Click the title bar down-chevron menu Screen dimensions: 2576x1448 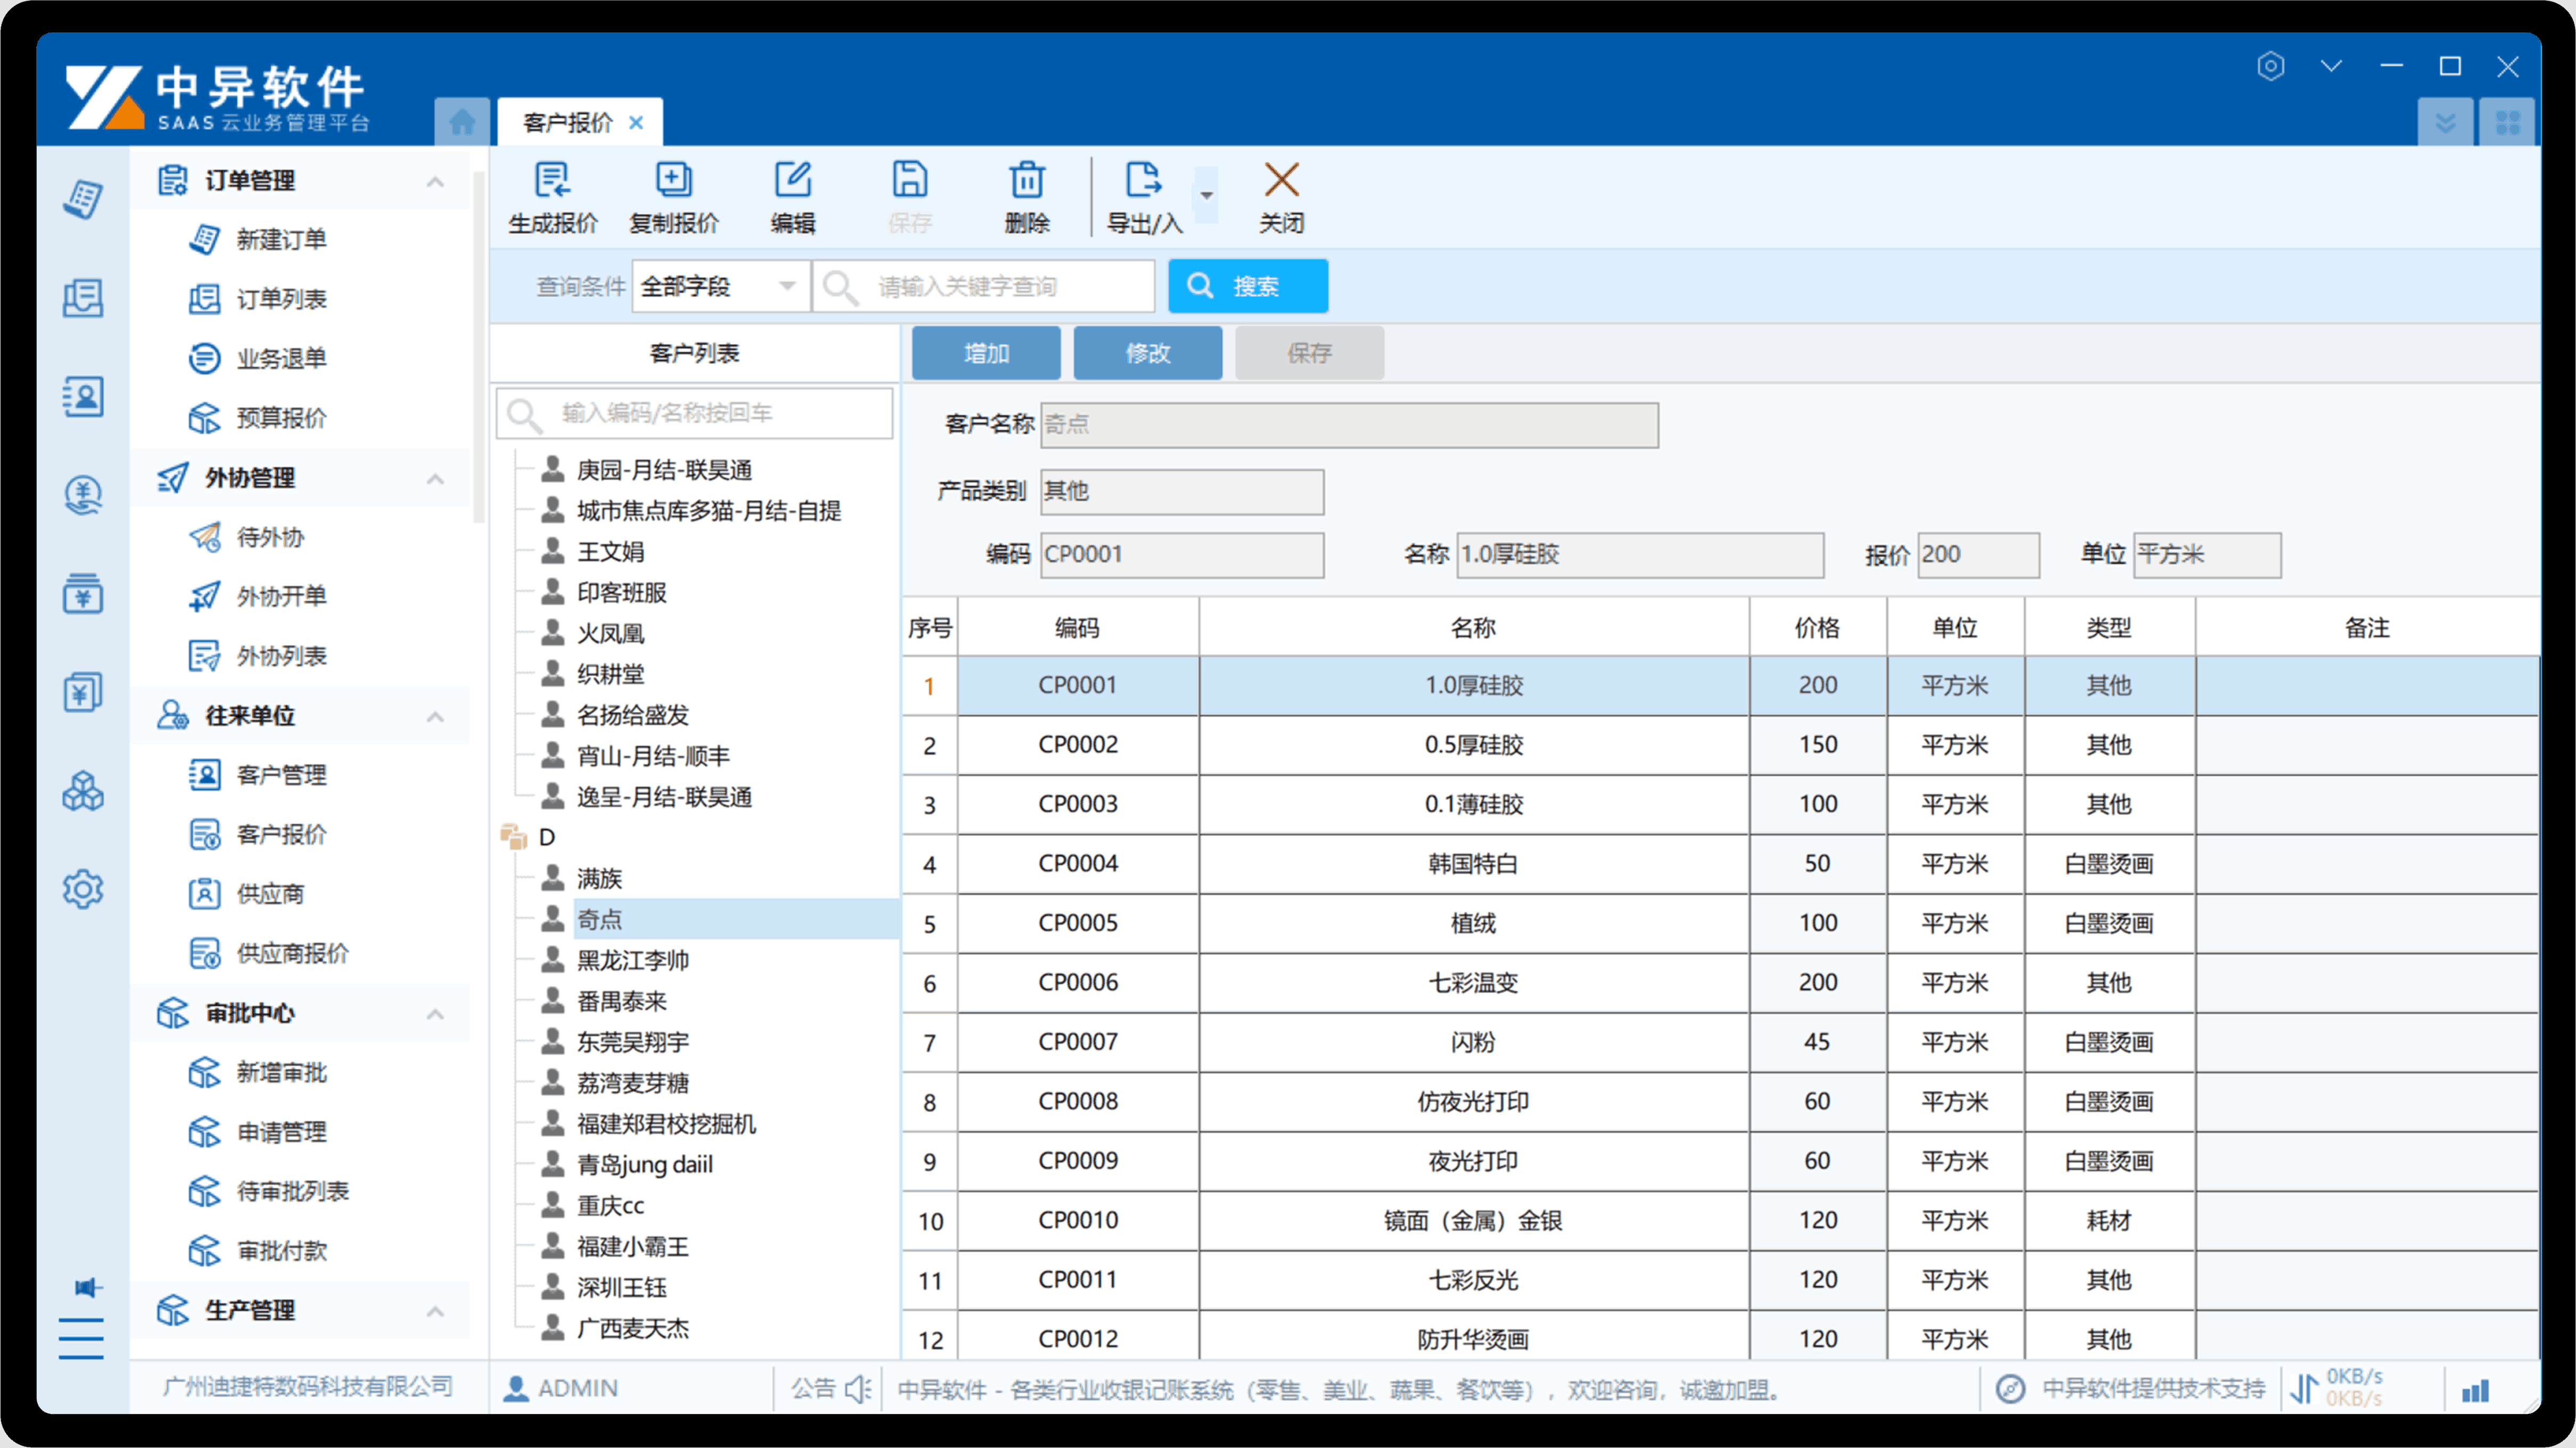click(2331, 66)
